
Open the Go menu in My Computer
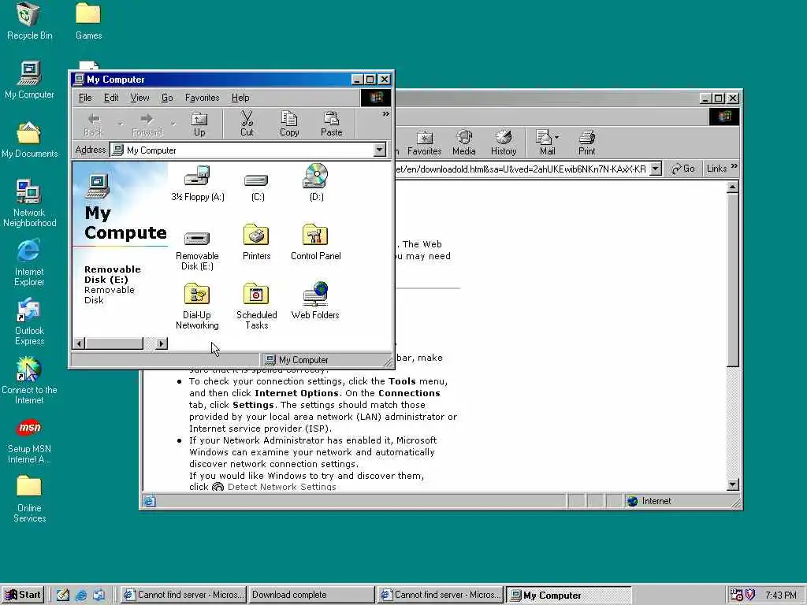167,98
